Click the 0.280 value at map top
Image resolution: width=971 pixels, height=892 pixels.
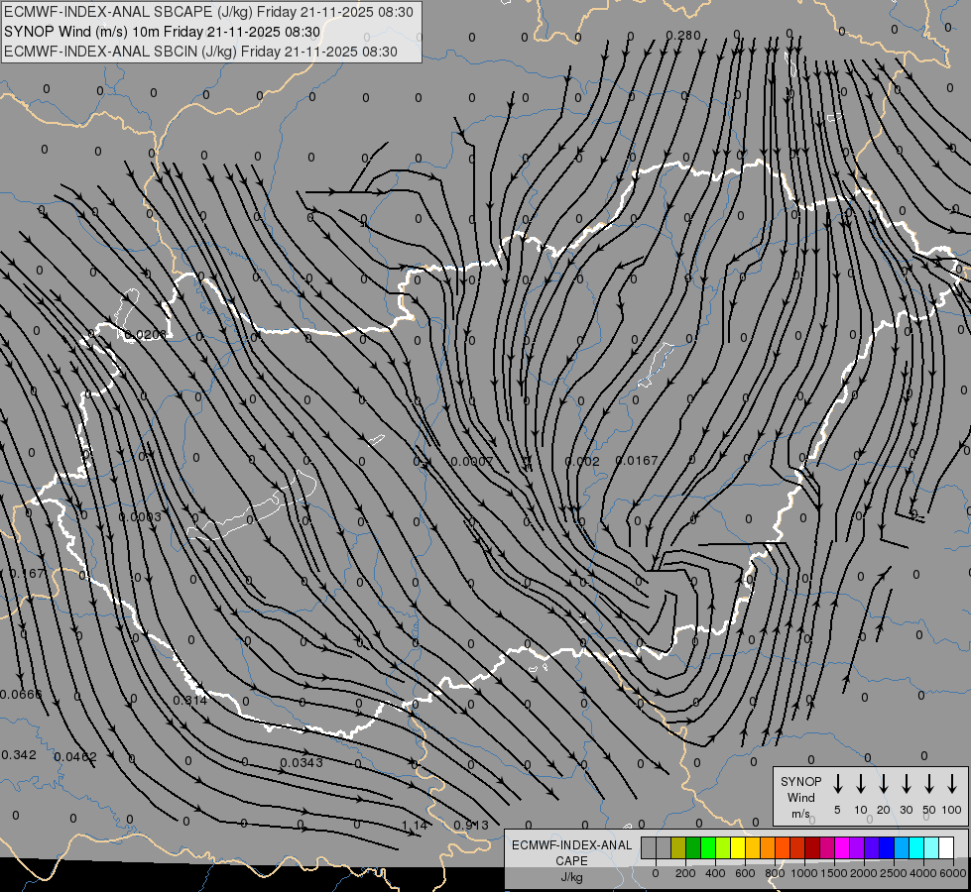tap(683, 36)
